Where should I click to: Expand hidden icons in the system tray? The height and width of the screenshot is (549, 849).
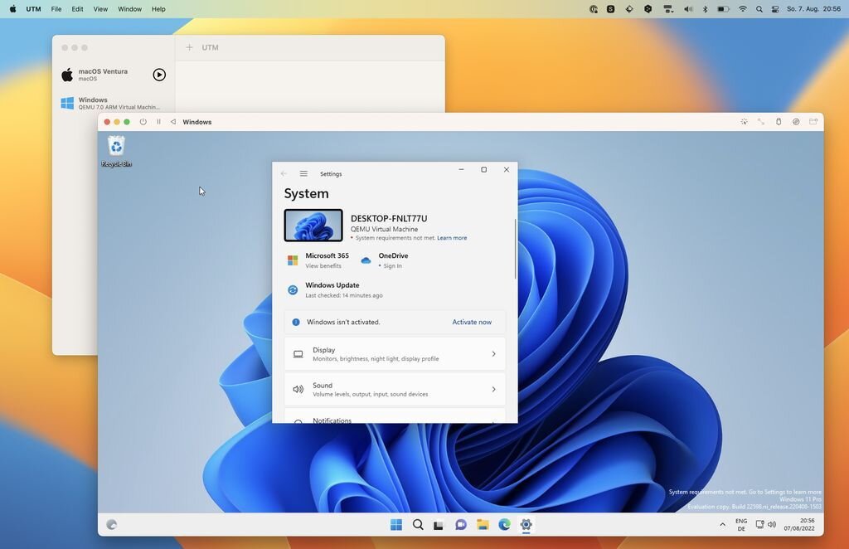(722, 524)
